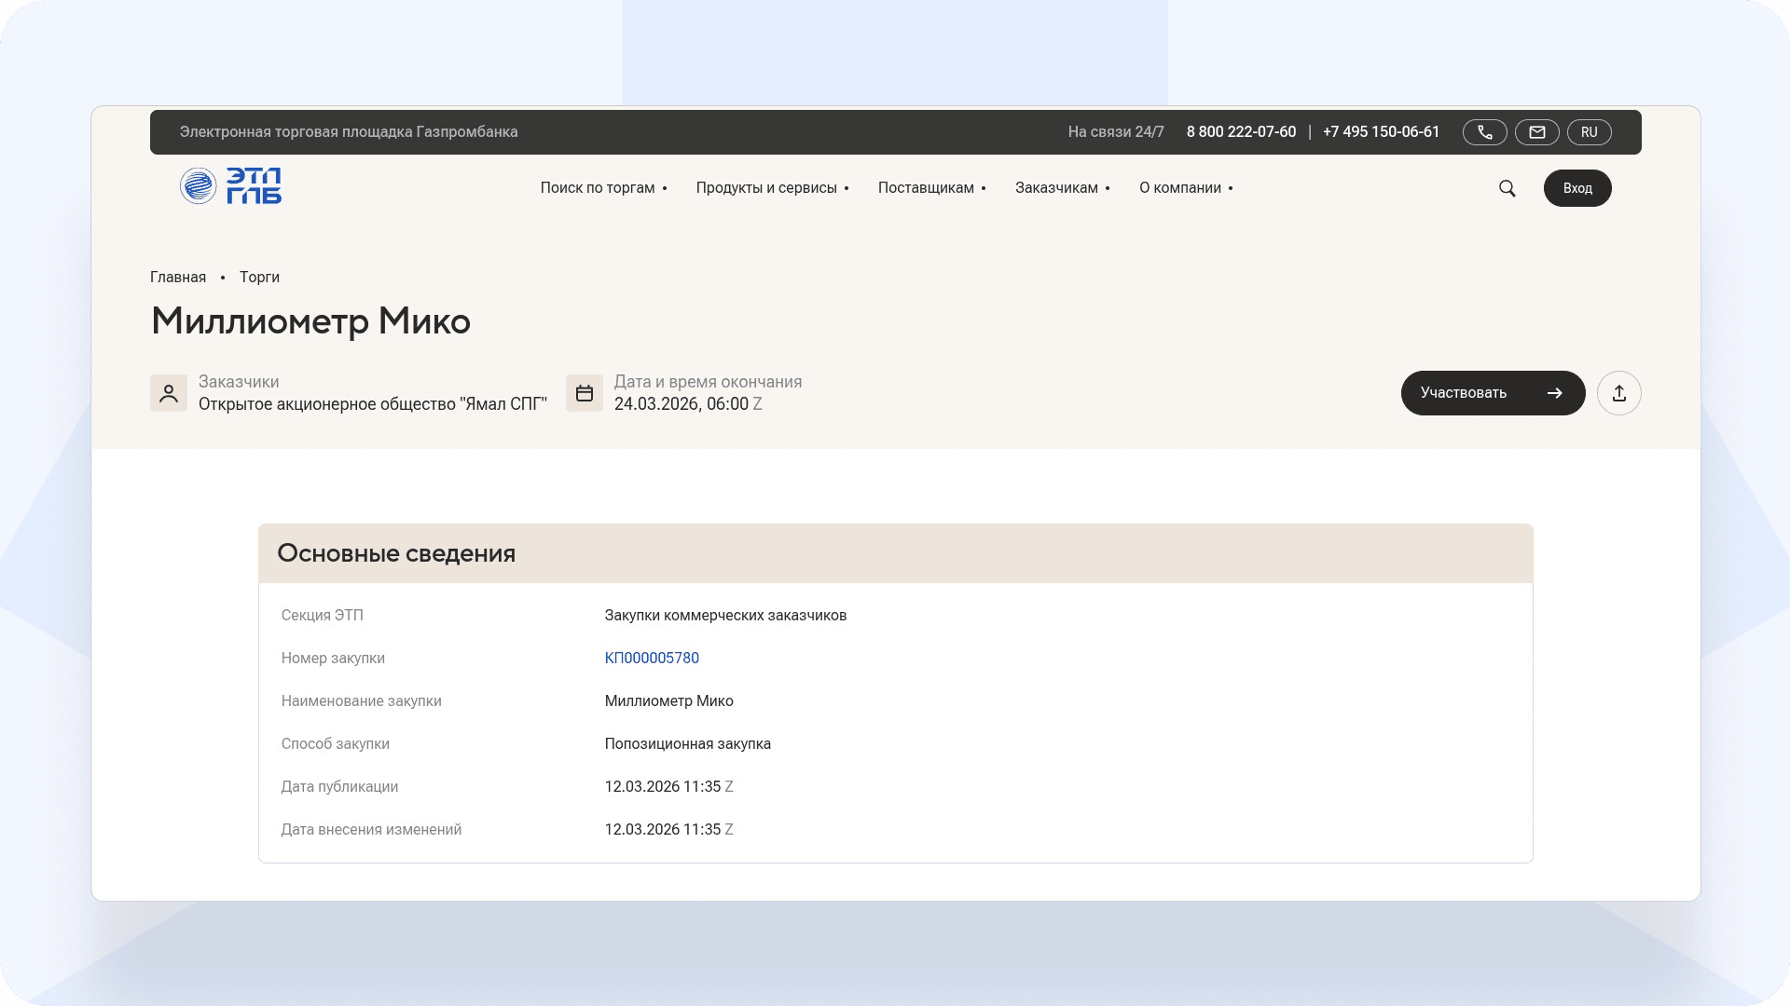Call phone number +7 495 150-06-61
This screenshot has width=1790, height=1006.
click(1381, 132)
